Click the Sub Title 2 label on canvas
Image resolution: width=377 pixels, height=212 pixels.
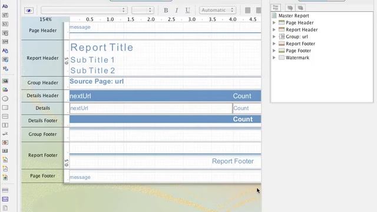click(x=92, y=71)
